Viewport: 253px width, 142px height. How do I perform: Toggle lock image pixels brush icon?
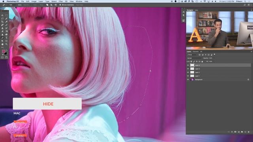[x=194, y=62]
